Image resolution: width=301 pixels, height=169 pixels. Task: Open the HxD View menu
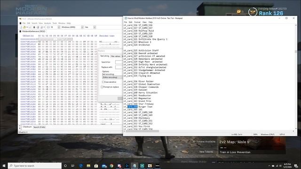click(40, 23)
